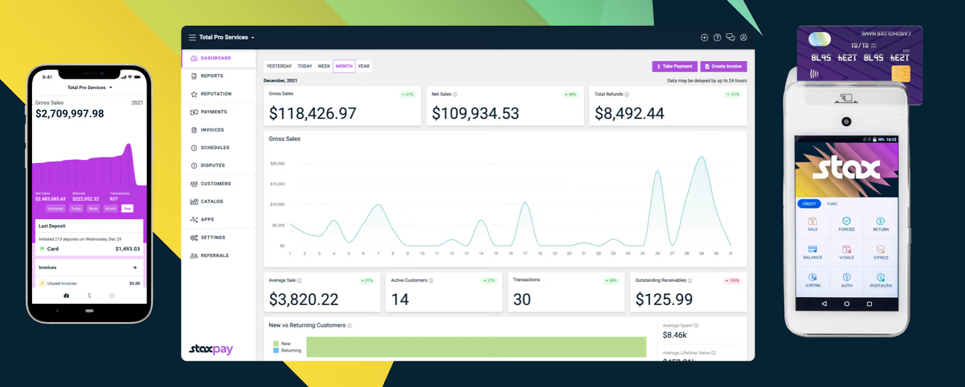
Task: Select the FUNC tab on terminal
Action: click(x=832, y=204)
